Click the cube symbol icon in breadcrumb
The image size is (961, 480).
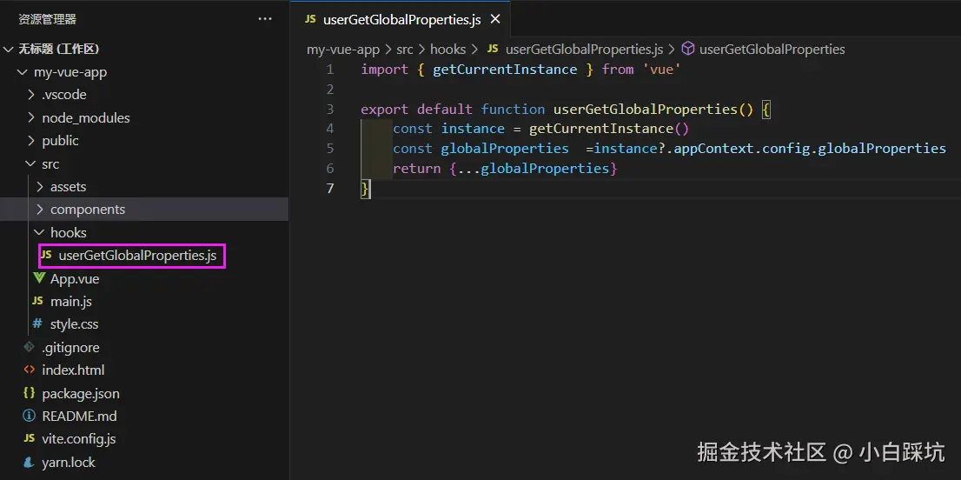688,49
